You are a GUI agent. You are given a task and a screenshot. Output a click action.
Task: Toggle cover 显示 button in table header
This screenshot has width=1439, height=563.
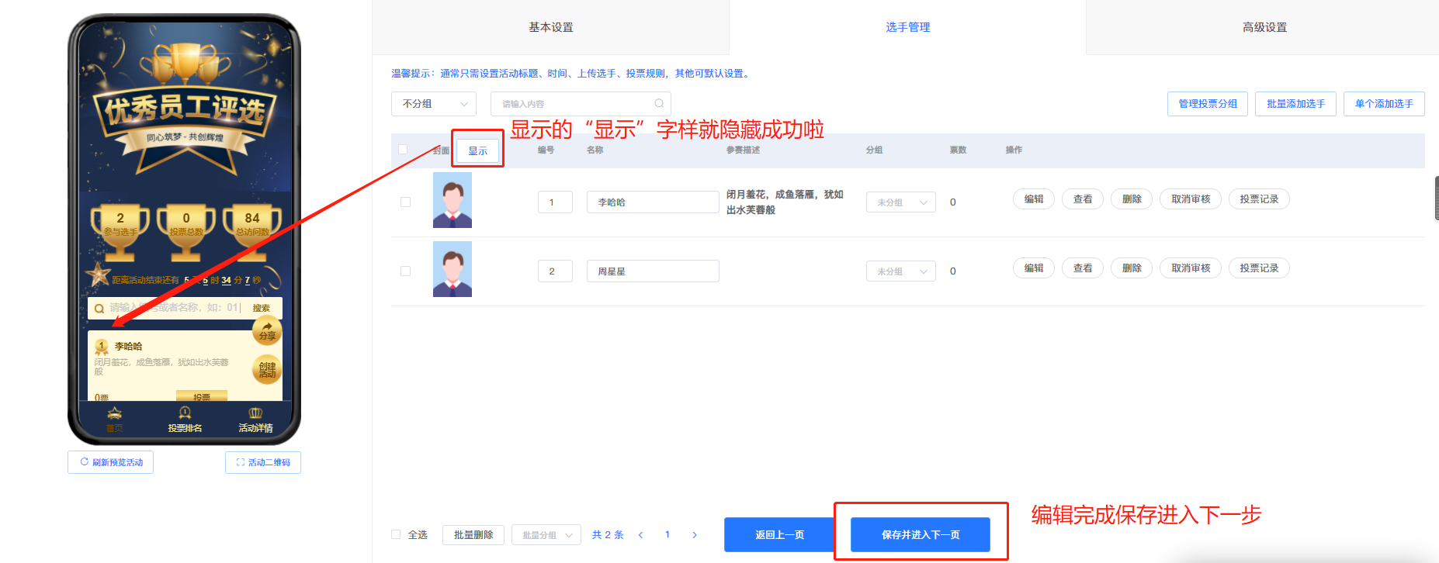(x=477, y=150)
